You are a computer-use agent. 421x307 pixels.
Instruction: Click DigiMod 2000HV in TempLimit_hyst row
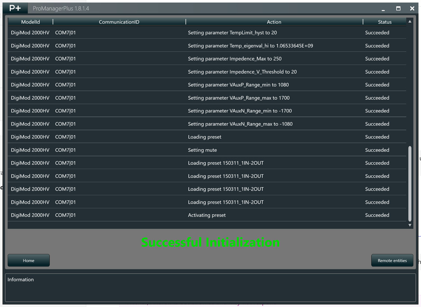coord(30,33)
